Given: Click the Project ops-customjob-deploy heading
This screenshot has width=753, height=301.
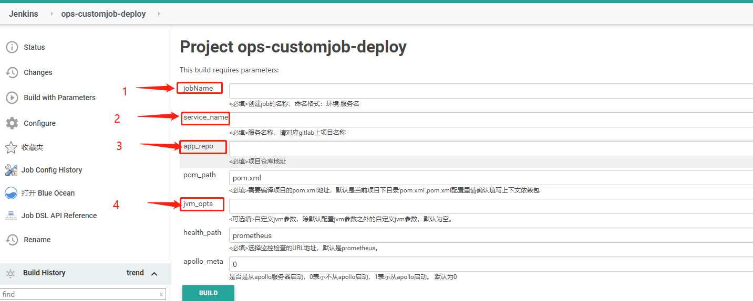Looking at the screenshot, I should (293, 47).
